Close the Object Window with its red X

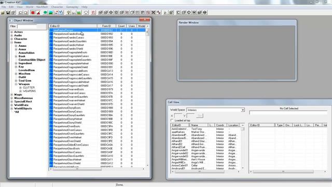[x=144, y=20]
